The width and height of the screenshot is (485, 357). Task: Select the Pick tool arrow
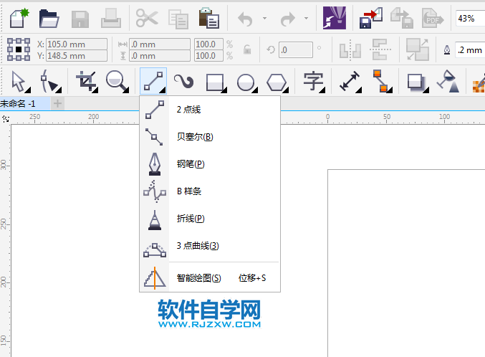pyautogui.click(x=18, y=82)
